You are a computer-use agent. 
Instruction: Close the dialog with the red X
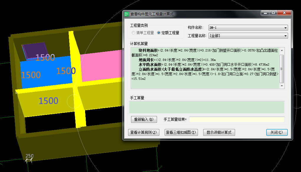[284, 13]
